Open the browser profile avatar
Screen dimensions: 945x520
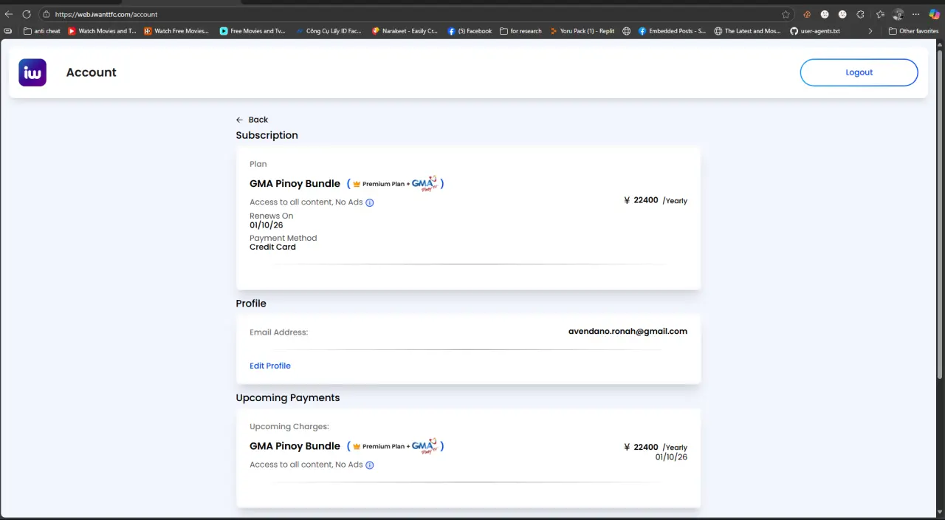898,14
